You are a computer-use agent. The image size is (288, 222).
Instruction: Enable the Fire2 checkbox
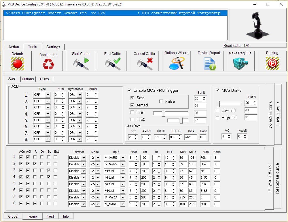pos(132,119)
